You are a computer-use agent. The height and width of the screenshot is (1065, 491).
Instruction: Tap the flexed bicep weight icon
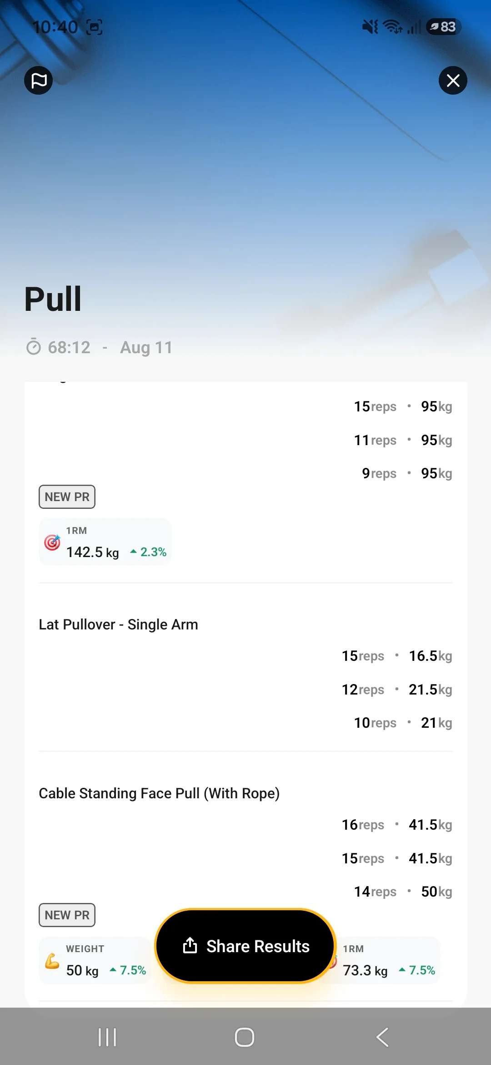pyautogui.click(x=52, y=961)
